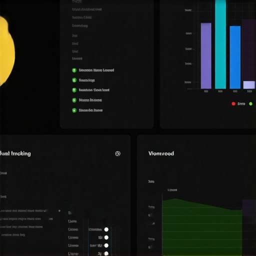This screenshot has height=256, width=256.
Task: Click the "fuel tracking" panel heading
Action: (15, 153)
